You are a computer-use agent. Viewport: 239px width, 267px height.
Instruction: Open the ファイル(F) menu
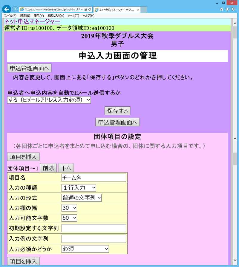10,16
